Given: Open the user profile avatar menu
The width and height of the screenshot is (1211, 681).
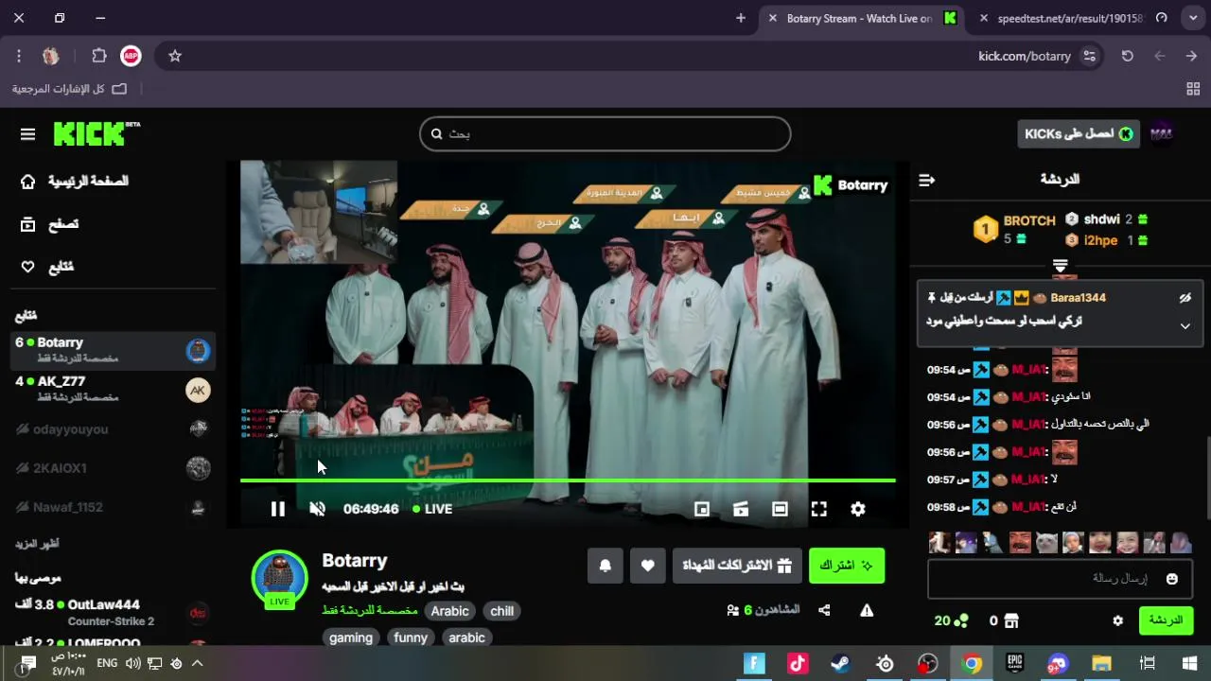Looking at the screenshot, I should (x=1162, y=133).
